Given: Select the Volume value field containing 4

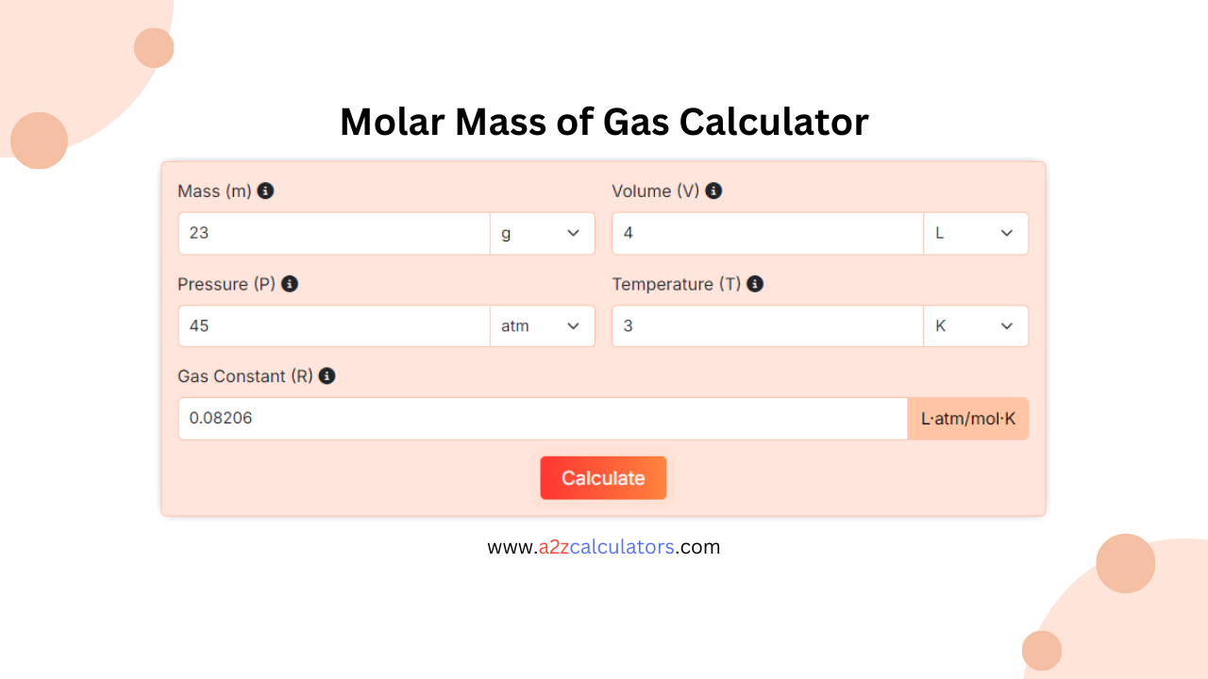Looking at the screenshot, I should pyautogui.click(x=766, y=233).
